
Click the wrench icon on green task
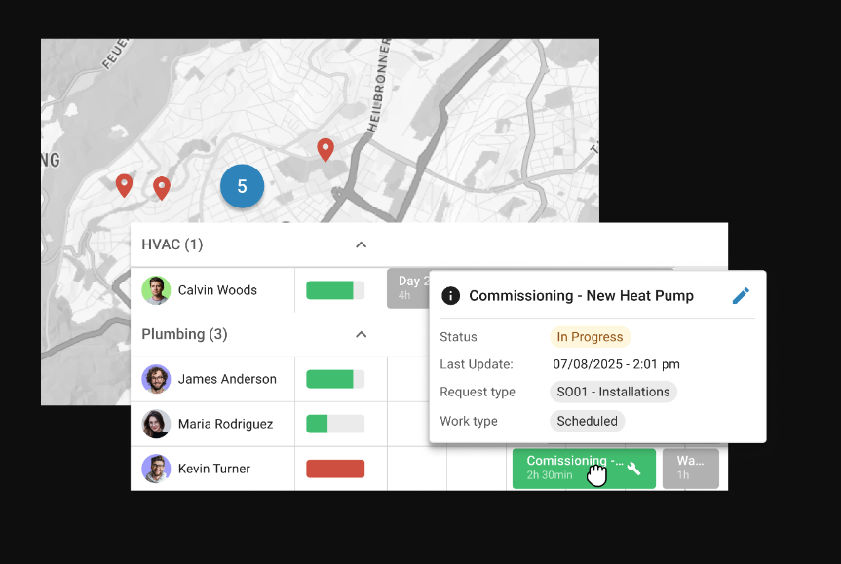click(x=633, y=469)
